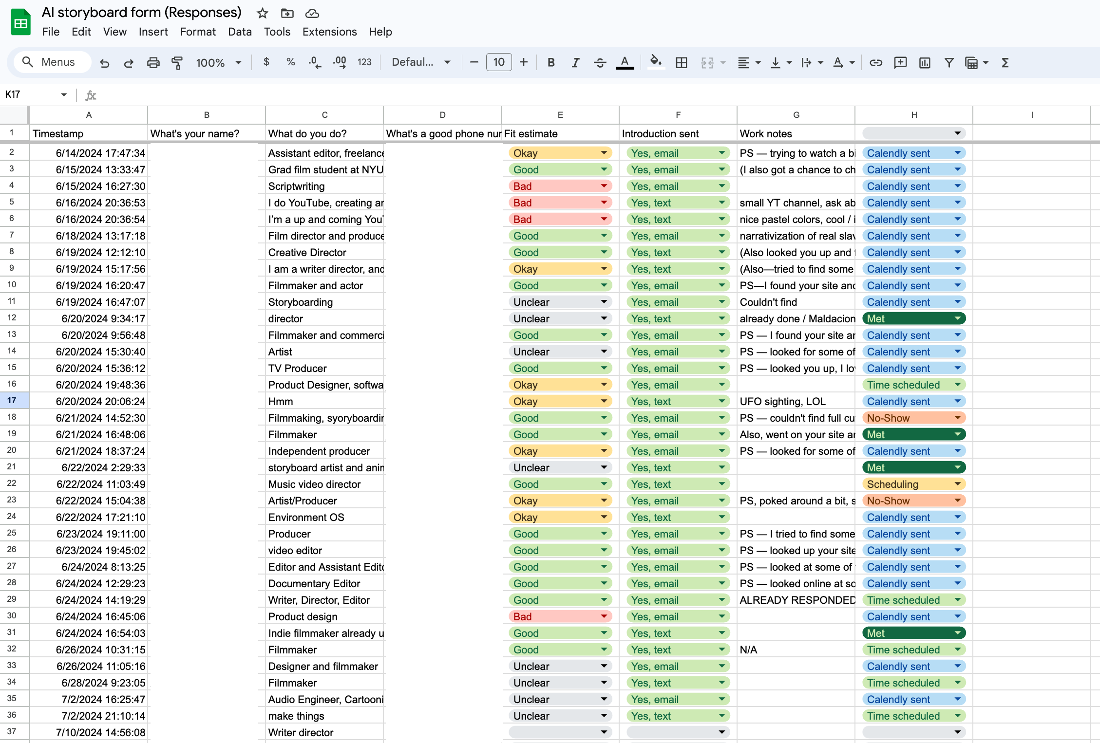Toggle bold formatting button
Screen dimensions: 1100x743
click(551, 62)
